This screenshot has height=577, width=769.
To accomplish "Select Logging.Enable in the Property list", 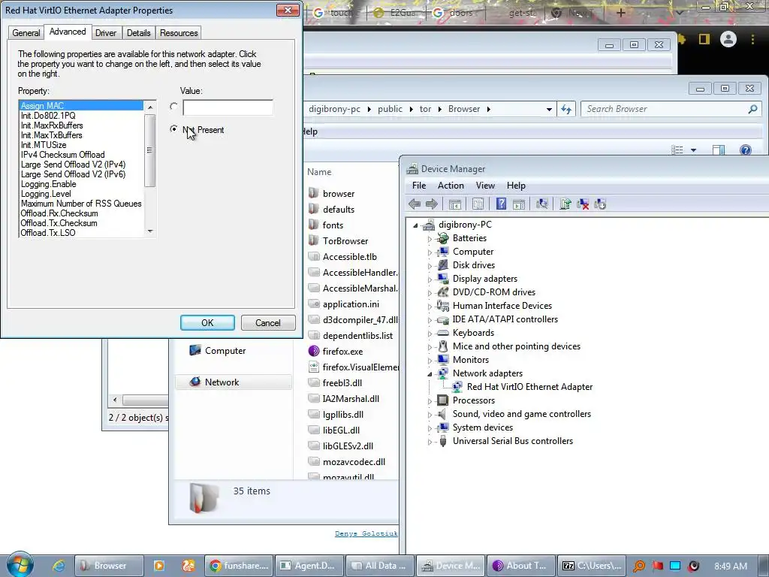I will tap(81, 184).
